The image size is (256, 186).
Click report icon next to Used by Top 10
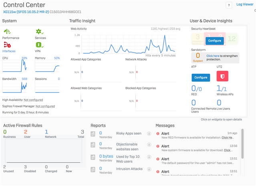93,157
